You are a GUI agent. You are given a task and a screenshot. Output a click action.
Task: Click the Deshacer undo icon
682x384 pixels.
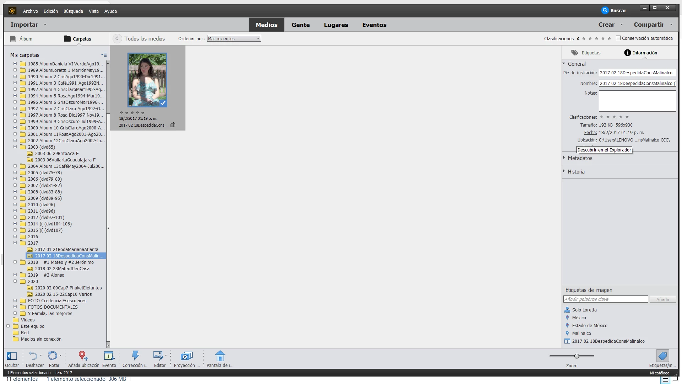click(x=33, y=356)
